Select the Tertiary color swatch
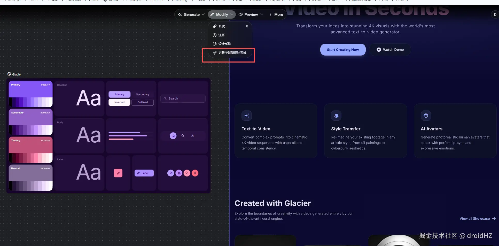This screenshot has width=499, height=246. point(31,150)
